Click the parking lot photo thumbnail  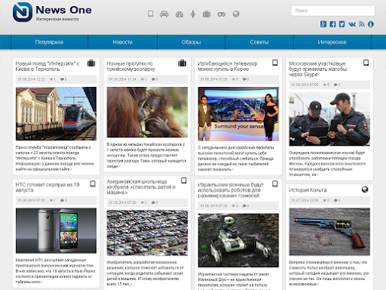pyautogui.click(x=147, y=233)
